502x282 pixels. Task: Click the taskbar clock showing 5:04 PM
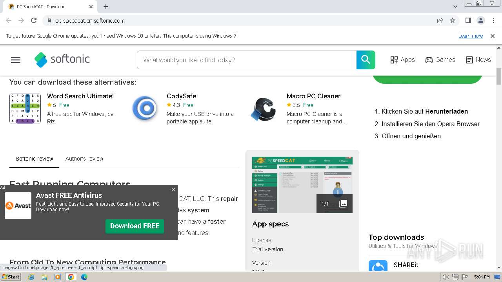pos(482,277)
